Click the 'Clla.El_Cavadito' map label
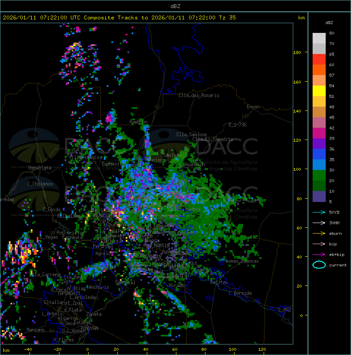 [213, 139]
